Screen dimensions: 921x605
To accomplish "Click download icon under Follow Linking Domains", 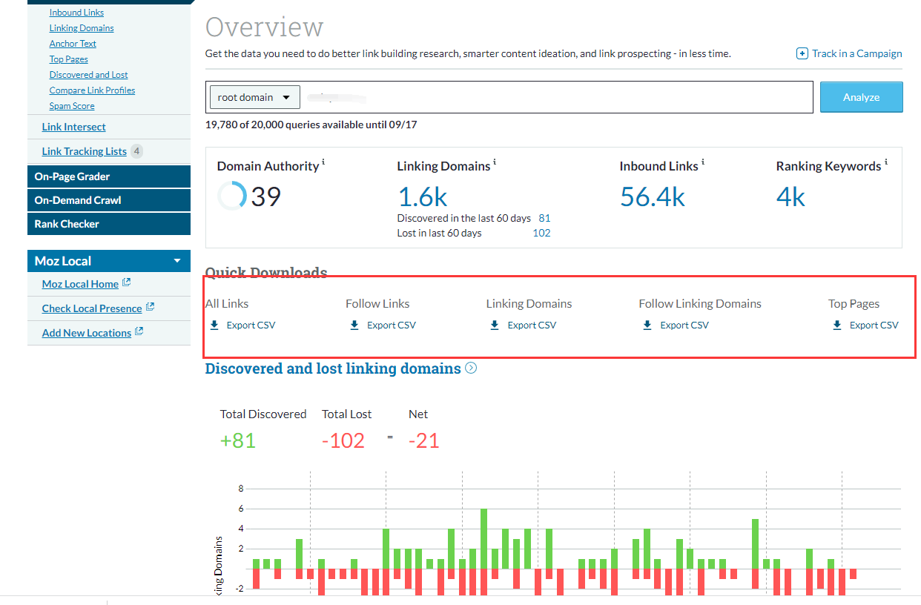I will click(647, 325).
